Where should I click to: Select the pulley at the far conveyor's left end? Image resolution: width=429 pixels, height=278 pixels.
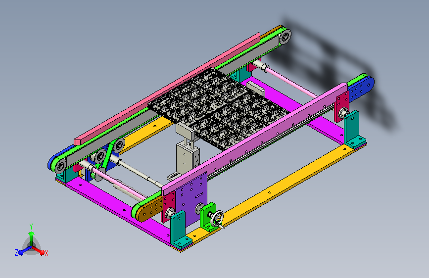click(60, 166)
